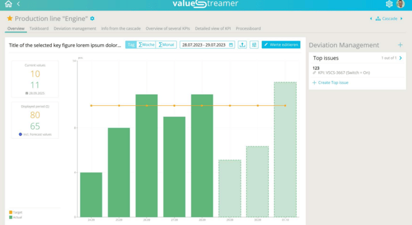The image size is (412, 225).
Task: Click Create Top issue link
Action: pos(330,82)
